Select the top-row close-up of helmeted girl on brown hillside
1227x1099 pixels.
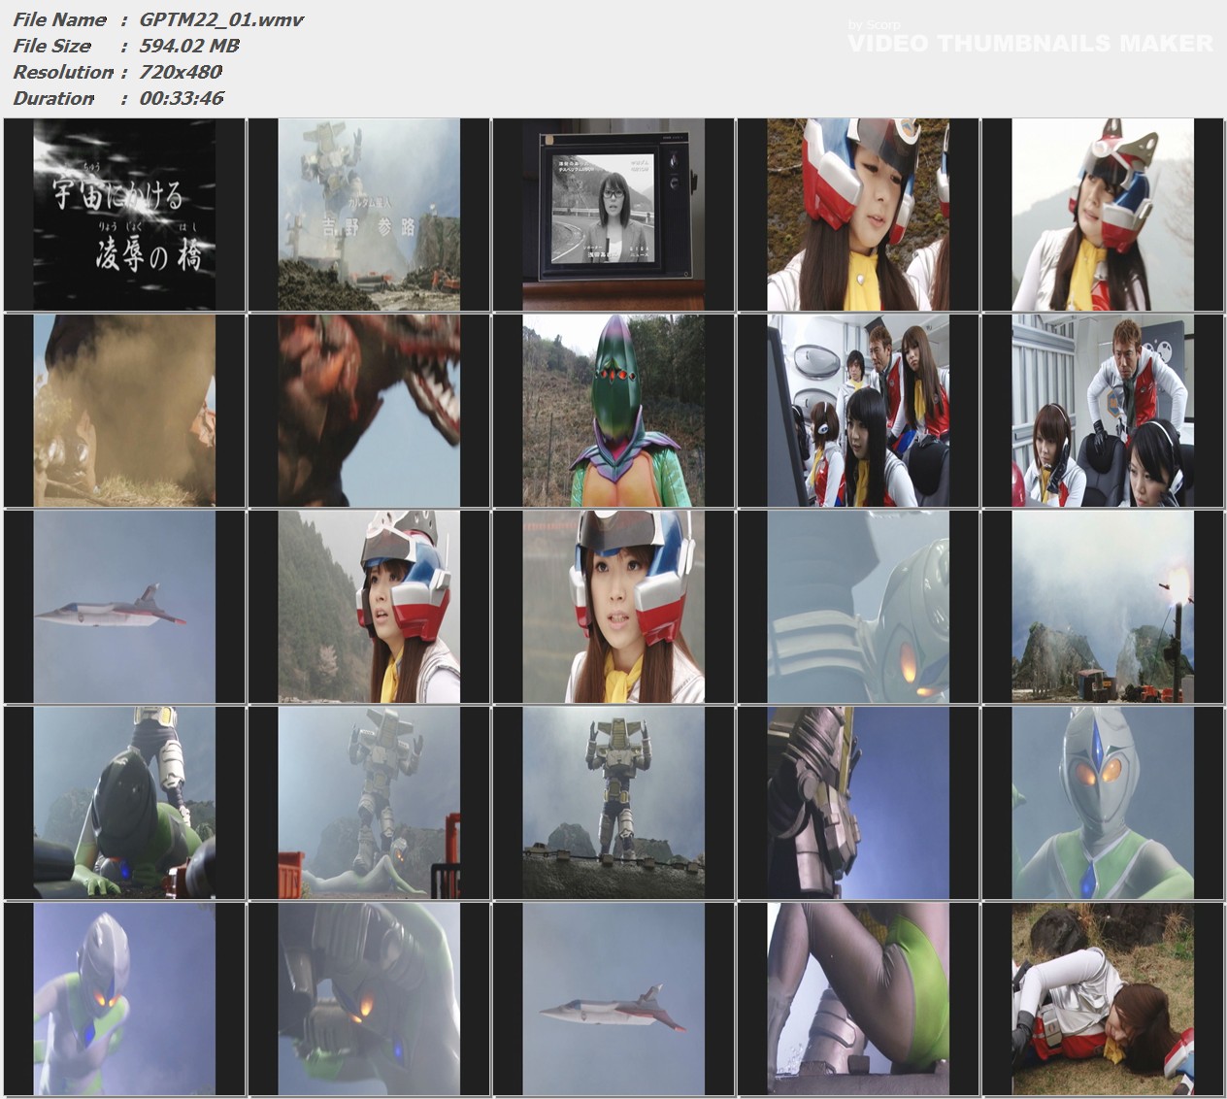(x=858, y=215)
